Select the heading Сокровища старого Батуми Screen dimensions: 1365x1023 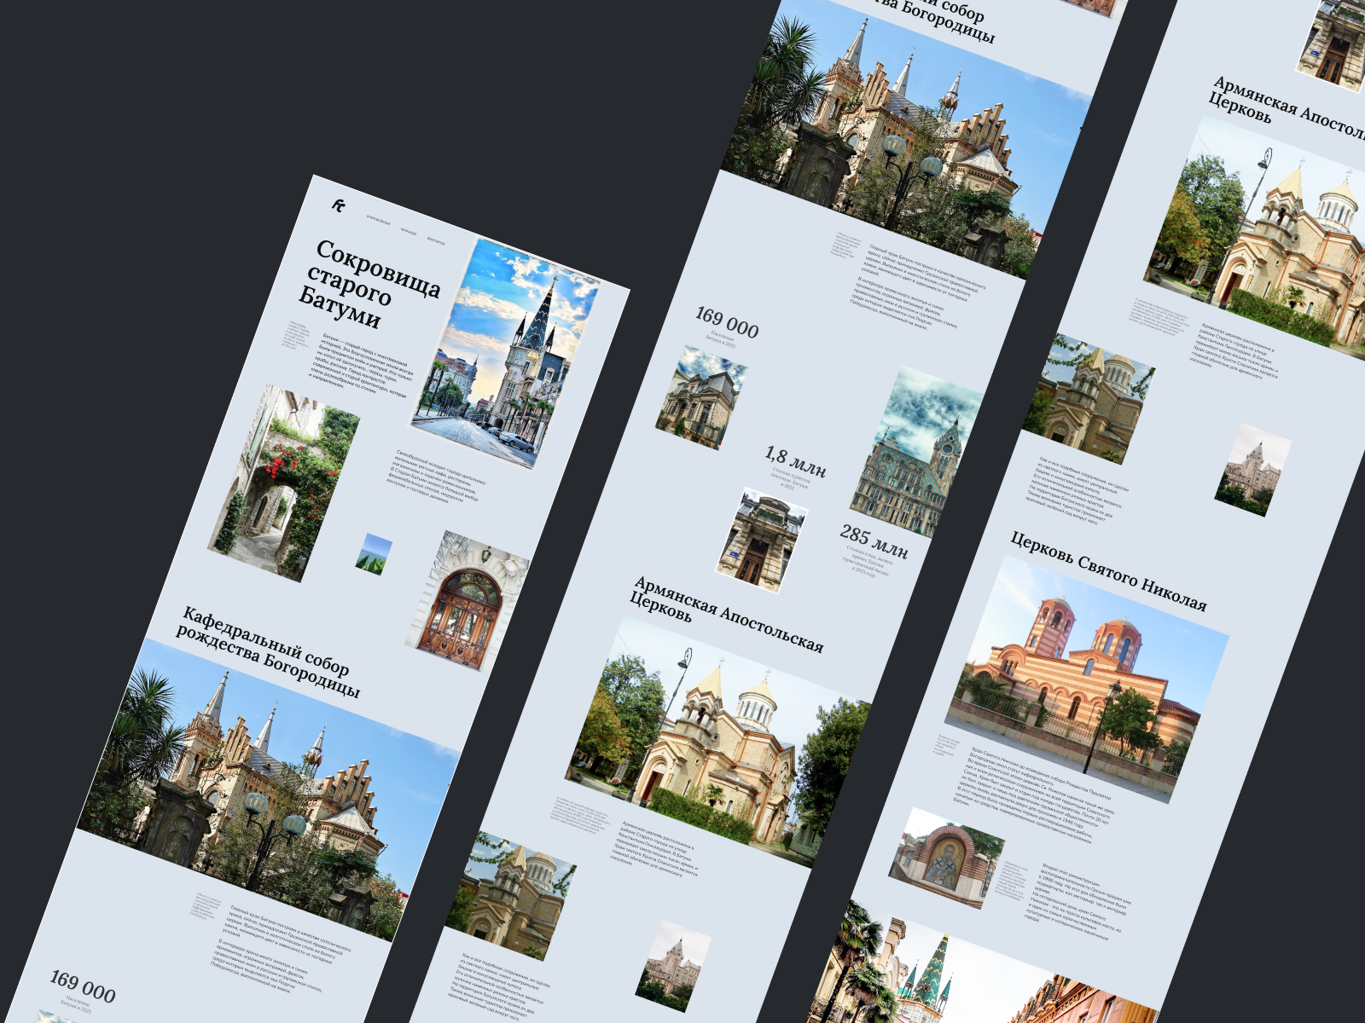(370, 284)
